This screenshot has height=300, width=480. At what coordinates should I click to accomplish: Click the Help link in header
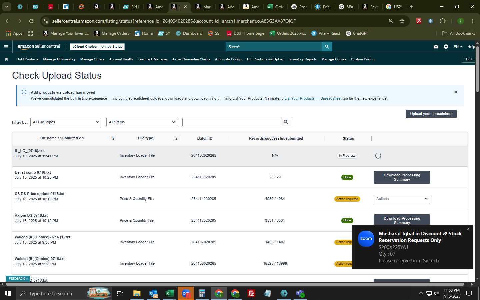pyautogui.click(x=471, y=47)
